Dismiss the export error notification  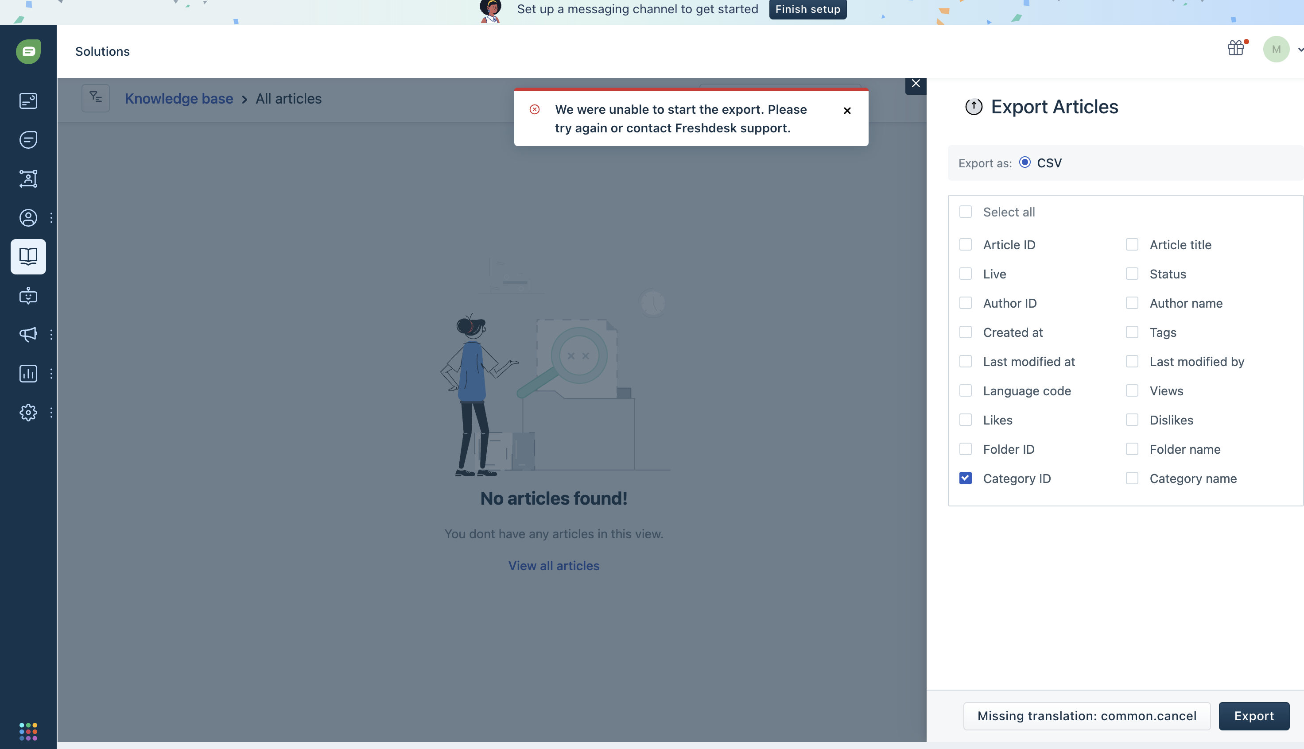(x=847, y=110)
